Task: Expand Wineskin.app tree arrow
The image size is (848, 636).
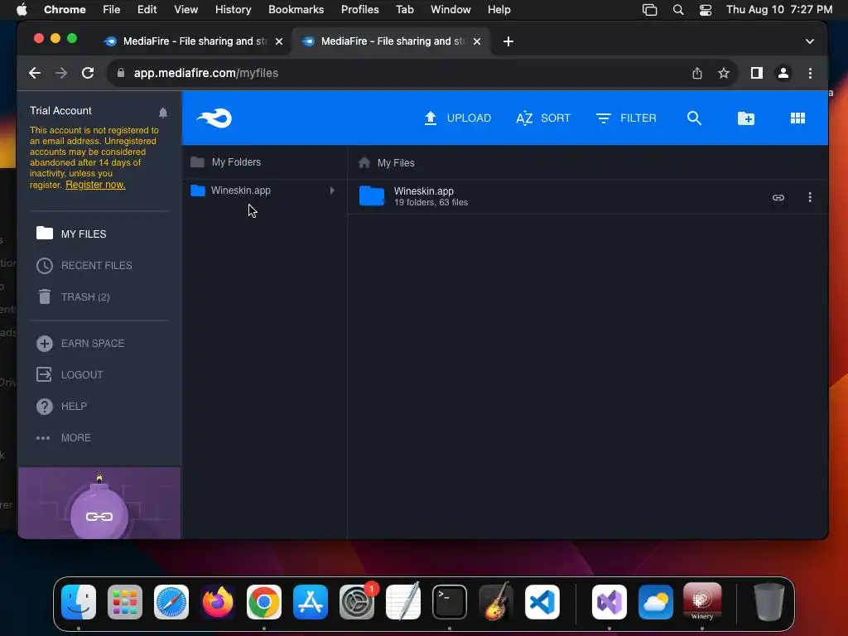Action: [332, 190]
